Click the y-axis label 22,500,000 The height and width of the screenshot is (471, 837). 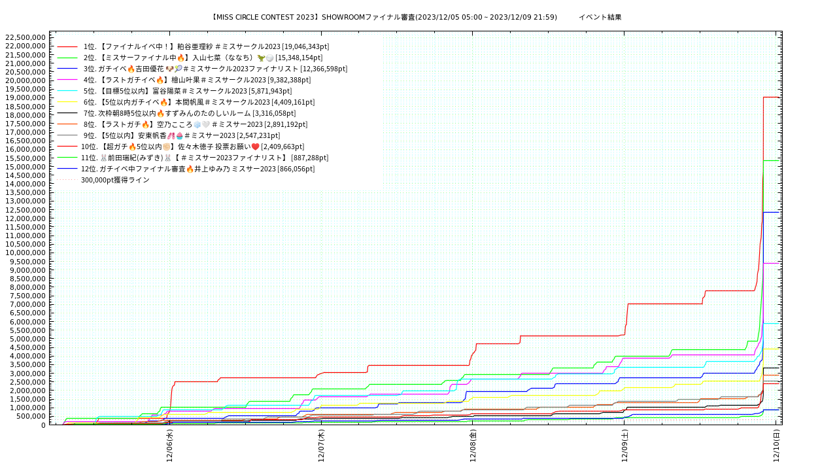(x=26, y=38)
